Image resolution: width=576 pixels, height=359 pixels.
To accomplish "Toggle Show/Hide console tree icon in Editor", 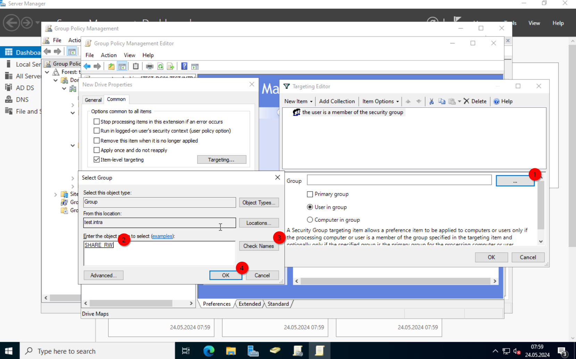I will 122,66.
